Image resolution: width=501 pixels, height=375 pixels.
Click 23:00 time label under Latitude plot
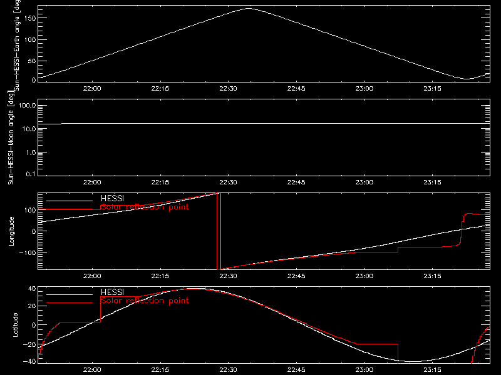coord(364,370)
